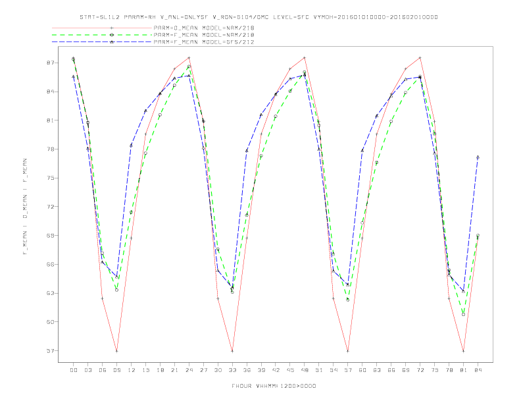The image size is (521, 403).
Task: Select legend text PARM=O_MEAN MODEL=NAM/218
Action: [x=204, y=28]
